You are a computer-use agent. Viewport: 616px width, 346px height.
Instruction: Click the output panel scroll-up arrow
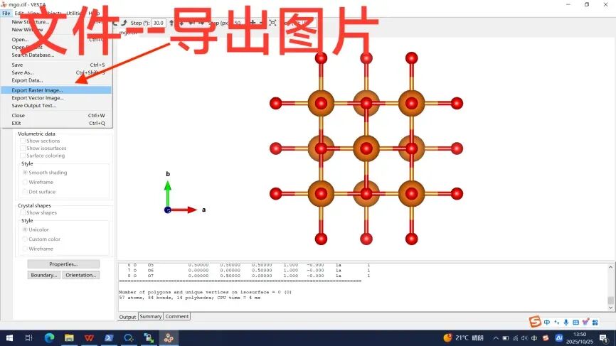610,267
